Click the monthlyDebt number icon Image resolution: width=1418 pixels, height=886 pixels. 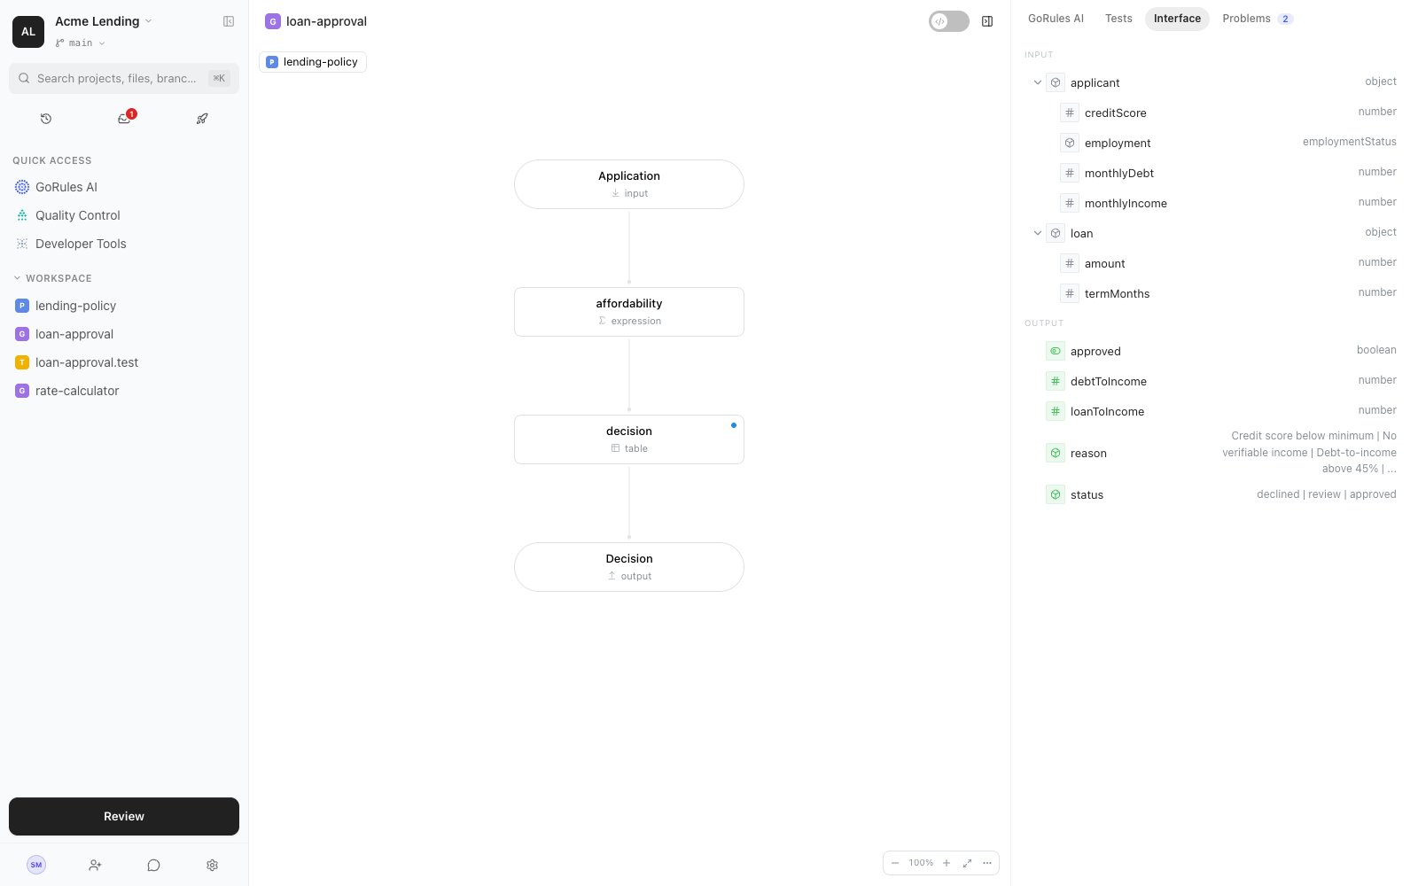(1070, 173)
